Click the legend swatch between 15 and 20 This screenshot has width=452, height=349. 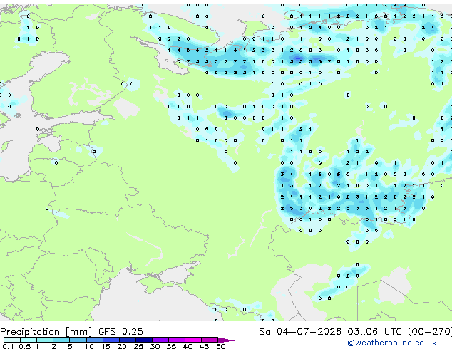pyautogui.click(x=111, y=340)
